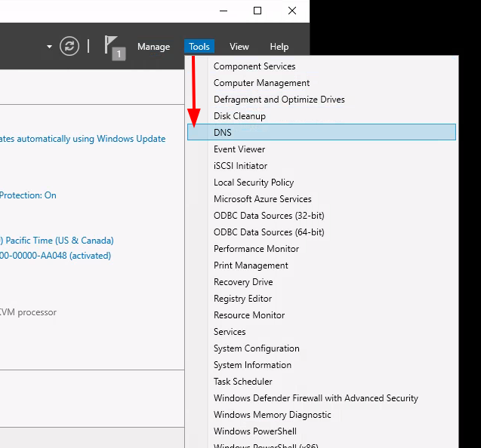Minimize the Server Manager window
The image size is (481, 448).
(224, 11)
